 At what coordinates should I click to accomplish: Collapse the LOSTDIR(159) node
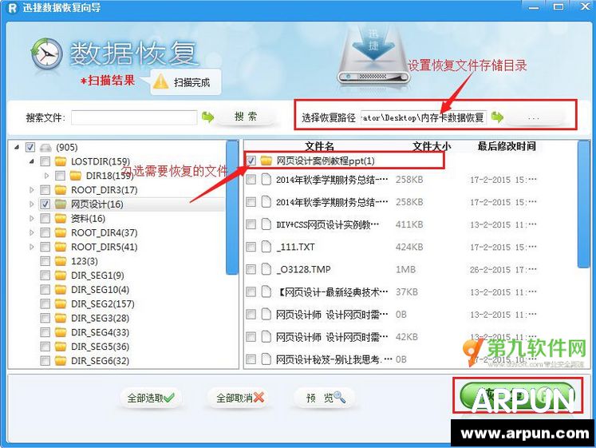click(x=32, y=161)
